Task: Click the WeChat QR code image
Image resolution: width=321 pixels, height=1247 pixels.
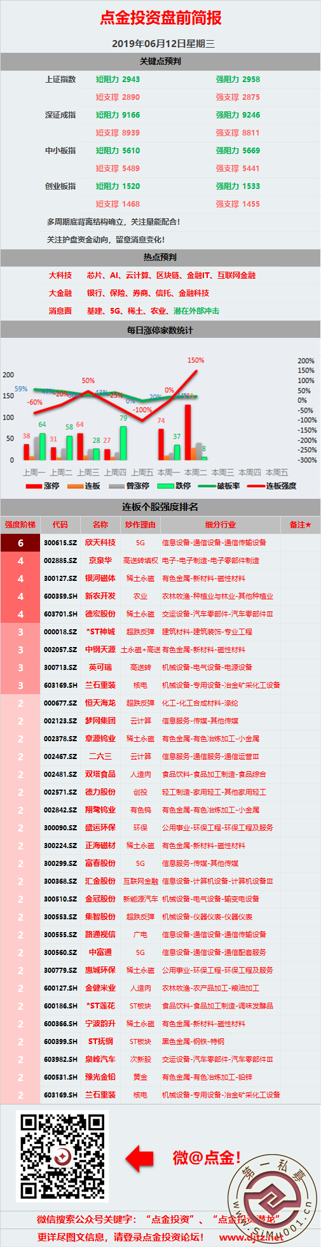Action: [x=62, y=1157]
